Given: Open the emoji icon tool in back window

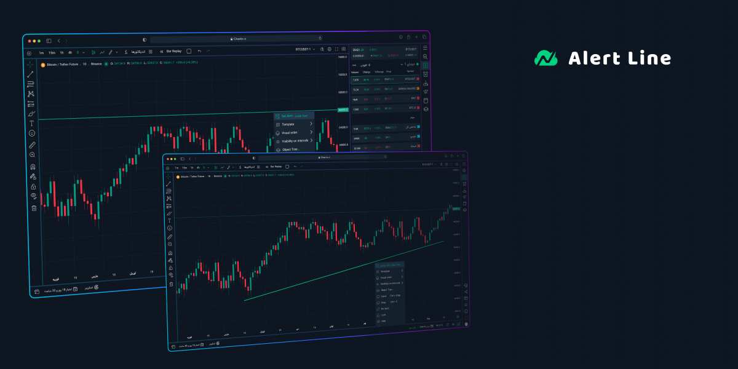Looking at the screenshot, I should pos(32,133).
